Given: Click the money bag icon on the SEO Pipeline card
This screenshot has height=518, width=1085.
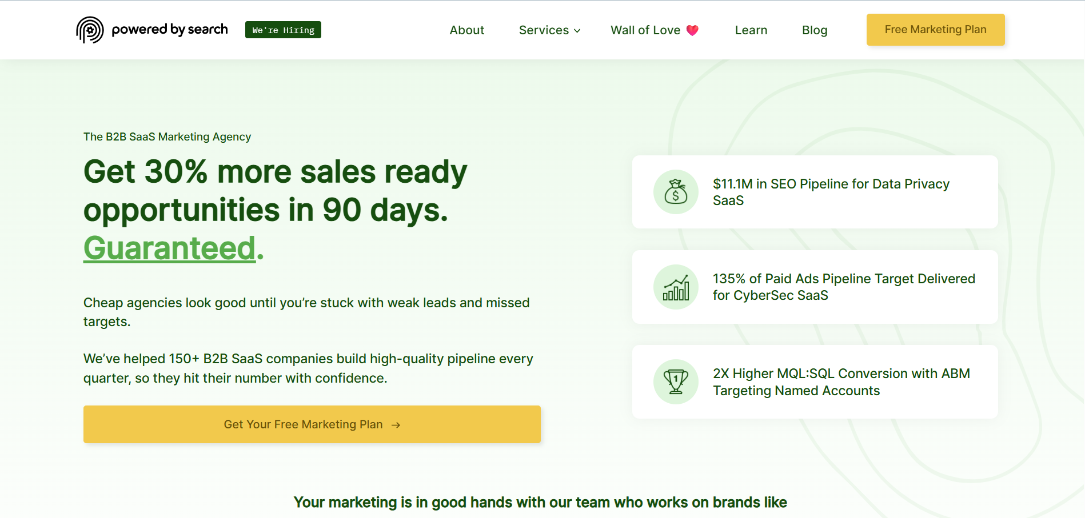Looking at the screenshot, I should coord(676,192).
